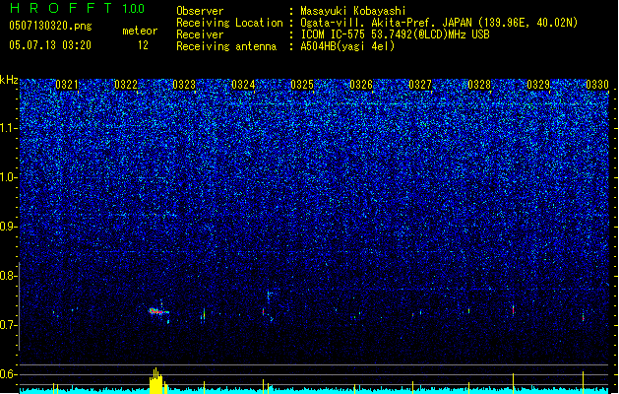
Task: Click the 1.0 kHz axis label
Action: pyautogui.click(x=9, y=177)
